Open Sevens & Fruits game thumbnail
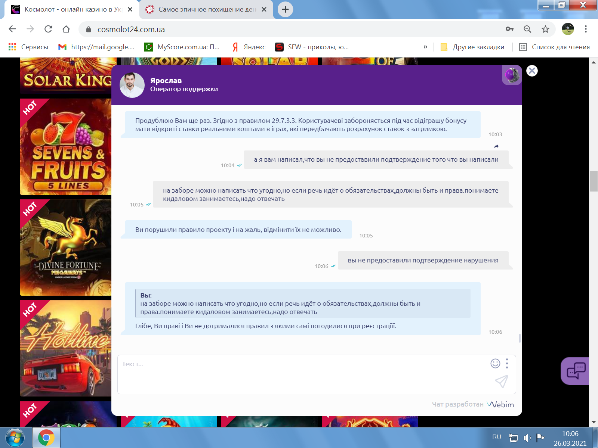This screenshot has height=448, width=598. (66, 147)
